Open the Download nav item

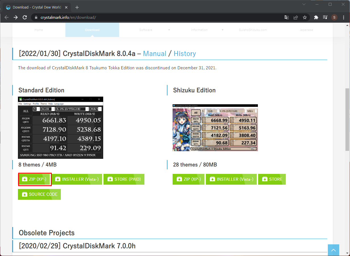(x=92, y=30)
